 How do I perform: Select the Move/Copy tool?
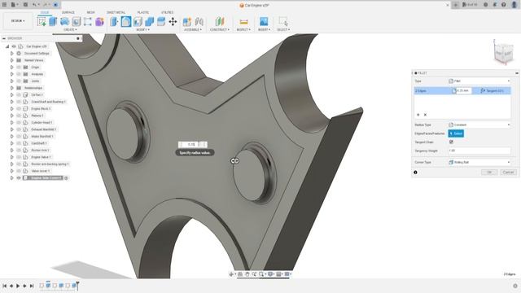point(173,22)
